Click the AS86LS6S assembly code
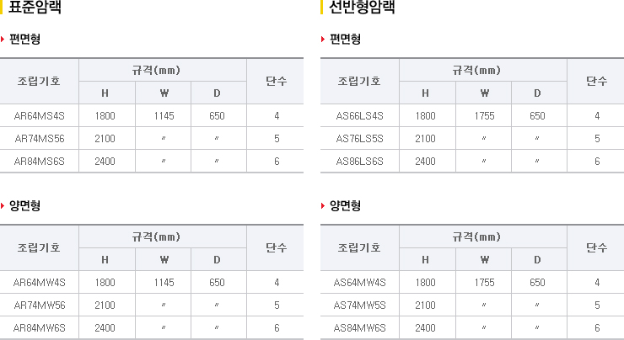The height and width of the screenshot is (340, 624). click(359, 162)
